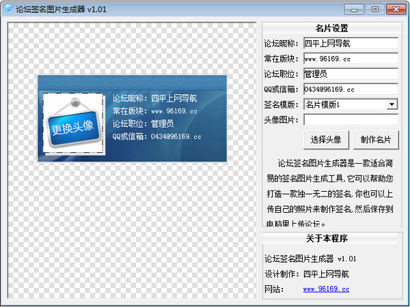Click the app icon in title bar
The width and height of the screenshot is (410, 307).
[8, 10]
